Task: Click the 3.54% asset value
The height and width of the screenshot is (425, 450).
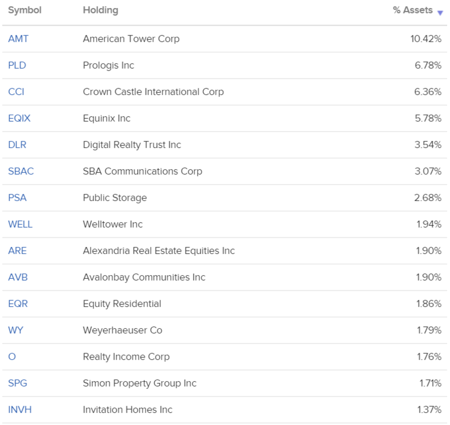Action: point(428,144)
